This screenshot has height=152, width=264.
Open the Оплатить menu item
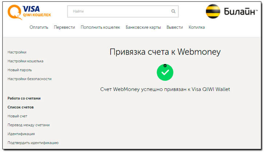click(39, 27)
